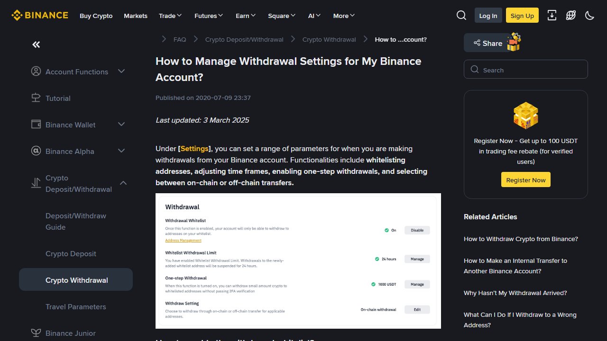Open How to Withdraw Crypto from Binance
Screen dimensions: 607x341
521,239
